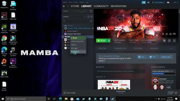Open the Help menu

point(87,2)
